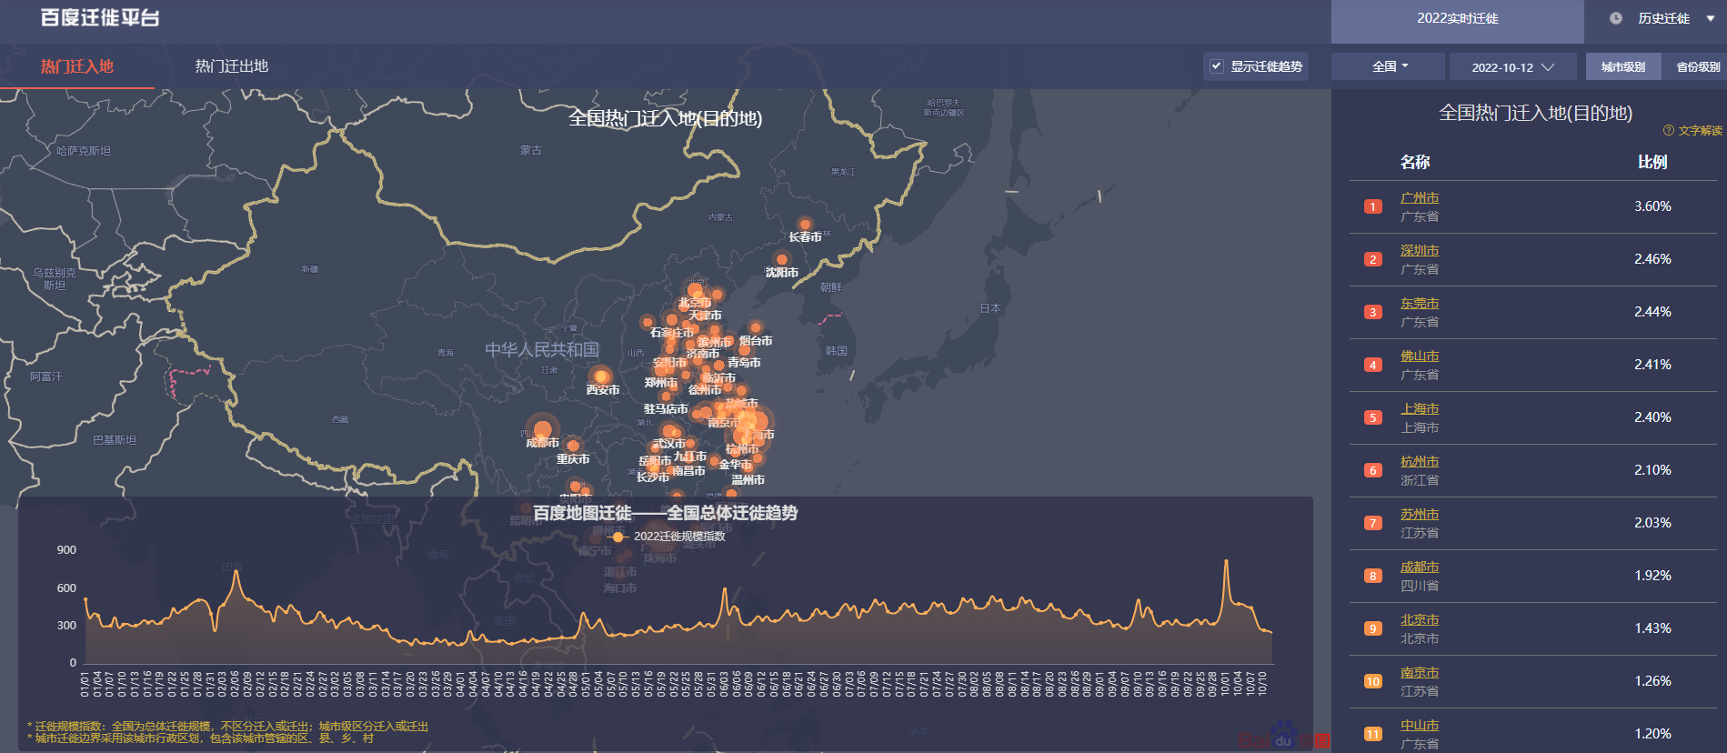This screenshot has height=753, width=1727.
Task: Click the rank 5 badge for 上海市
Action: coord(1372,417)
